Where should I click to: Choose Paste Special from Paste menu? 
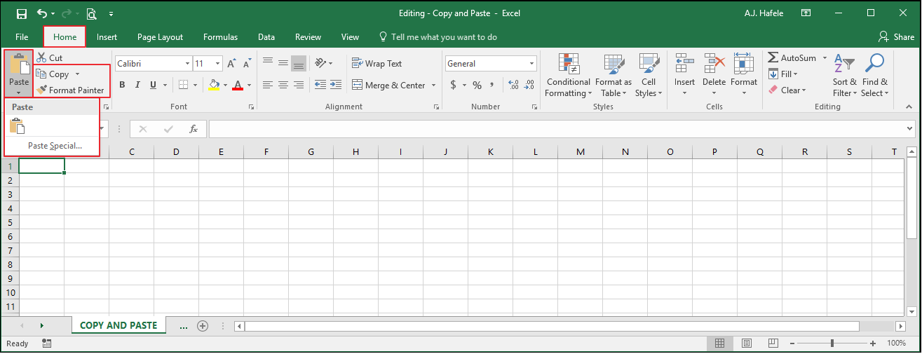click(55, 146)
